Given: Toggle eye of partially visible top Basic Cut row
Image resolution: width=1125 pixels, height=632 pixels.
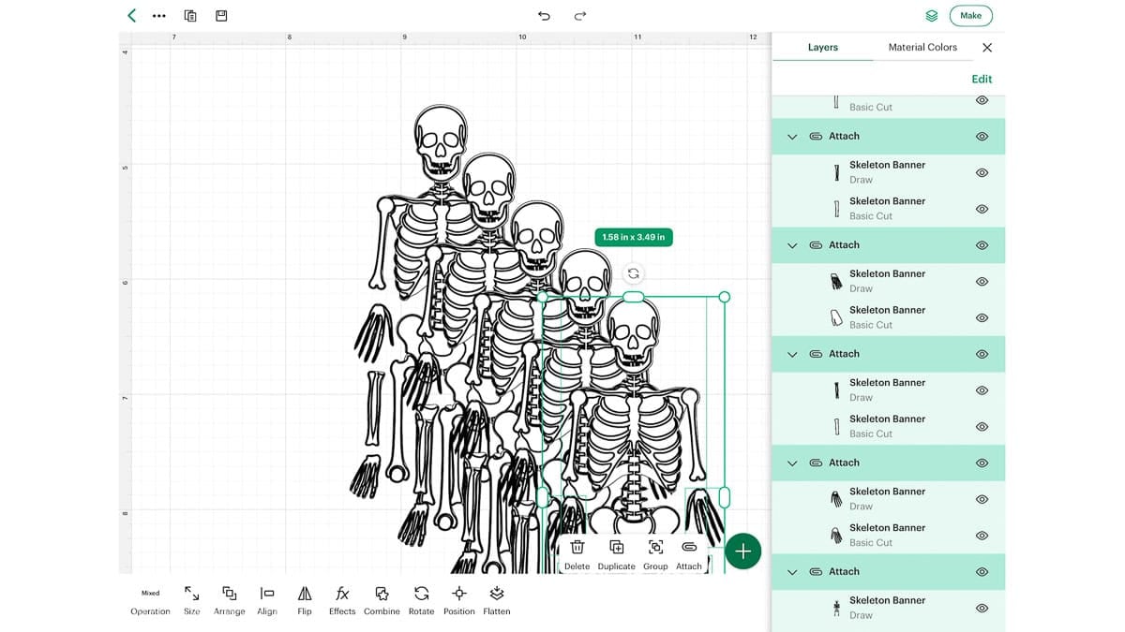Looking at the screenshot, I should [982, 100].
